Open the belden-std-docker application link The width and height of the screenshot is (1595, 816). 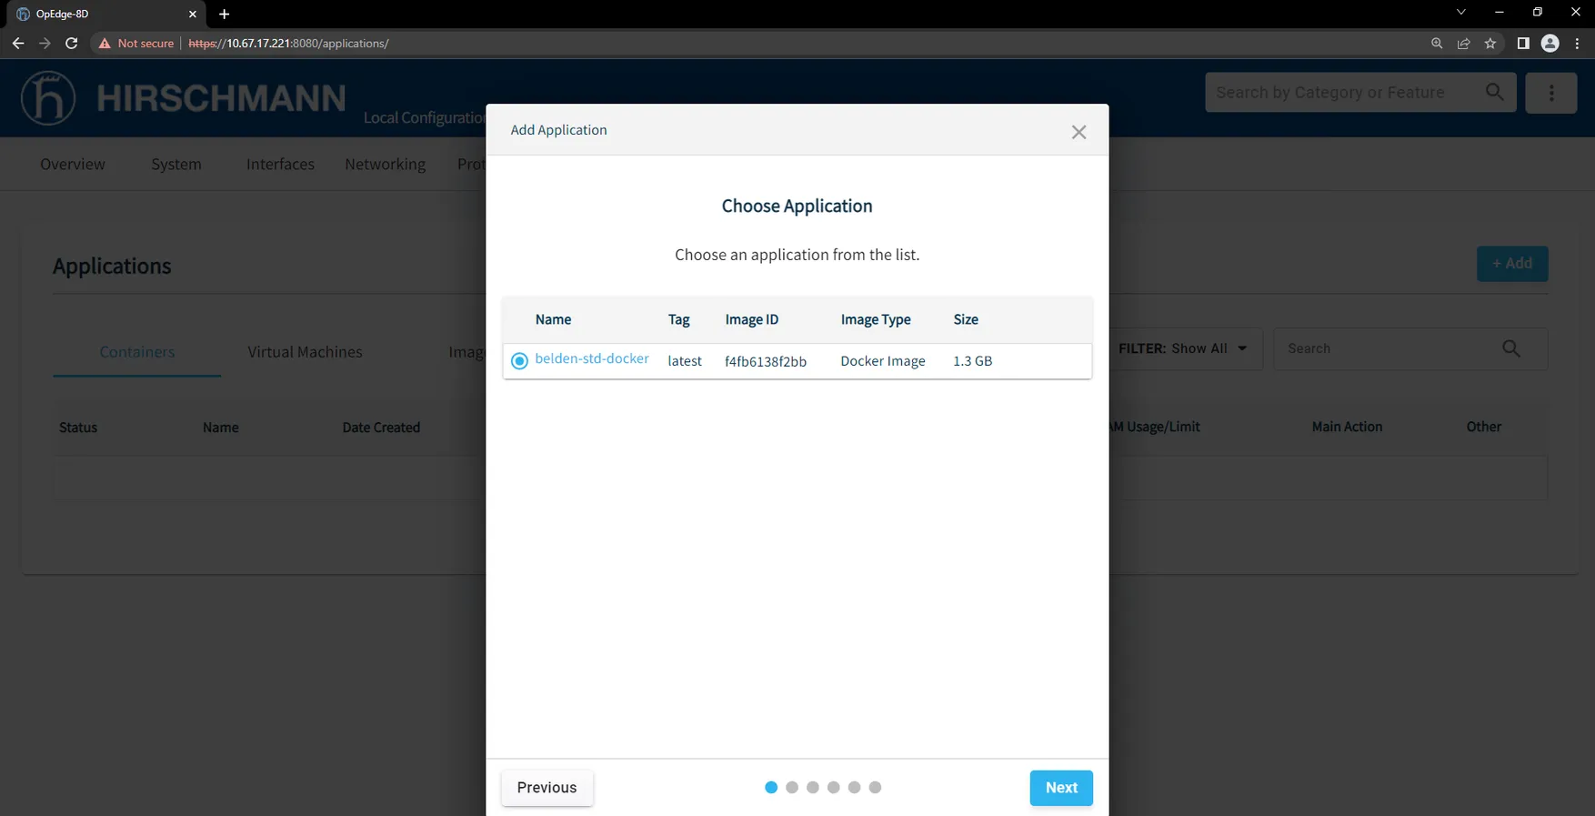point(592,358)
